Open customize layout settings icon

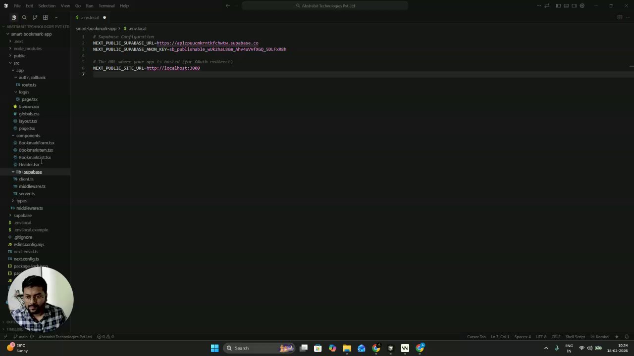[x=582, y=6]
